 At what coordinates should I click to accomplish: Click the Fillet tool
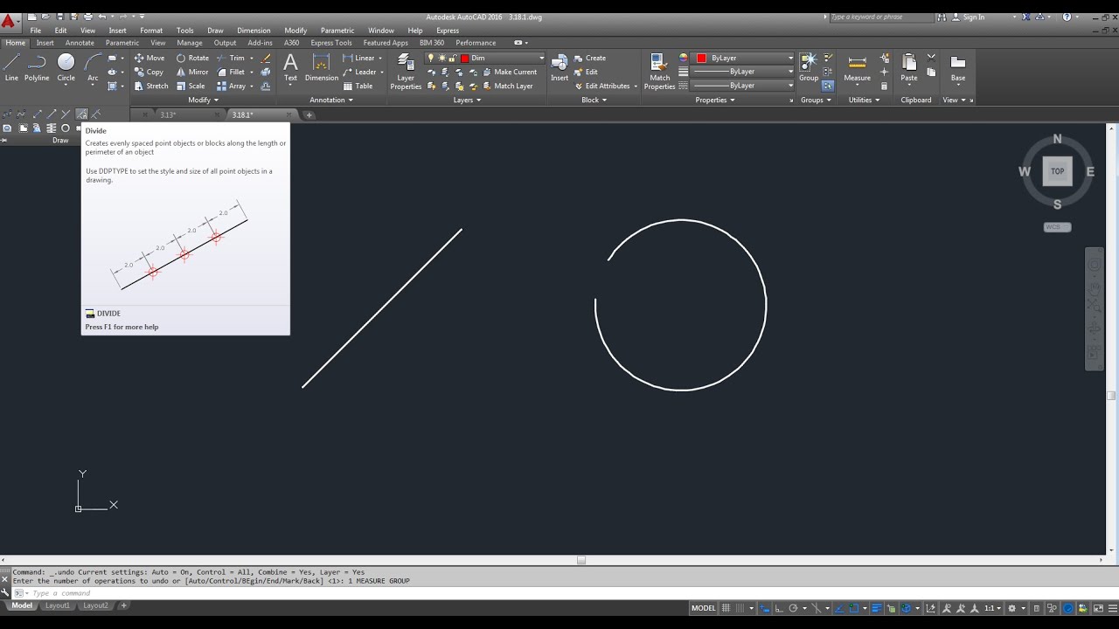click(x=231, y=72)
